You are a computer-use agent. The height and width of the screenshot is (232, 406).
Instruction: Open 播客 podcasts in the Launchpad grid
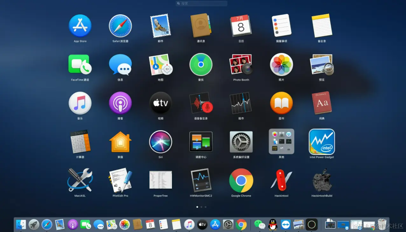point(120,103)
